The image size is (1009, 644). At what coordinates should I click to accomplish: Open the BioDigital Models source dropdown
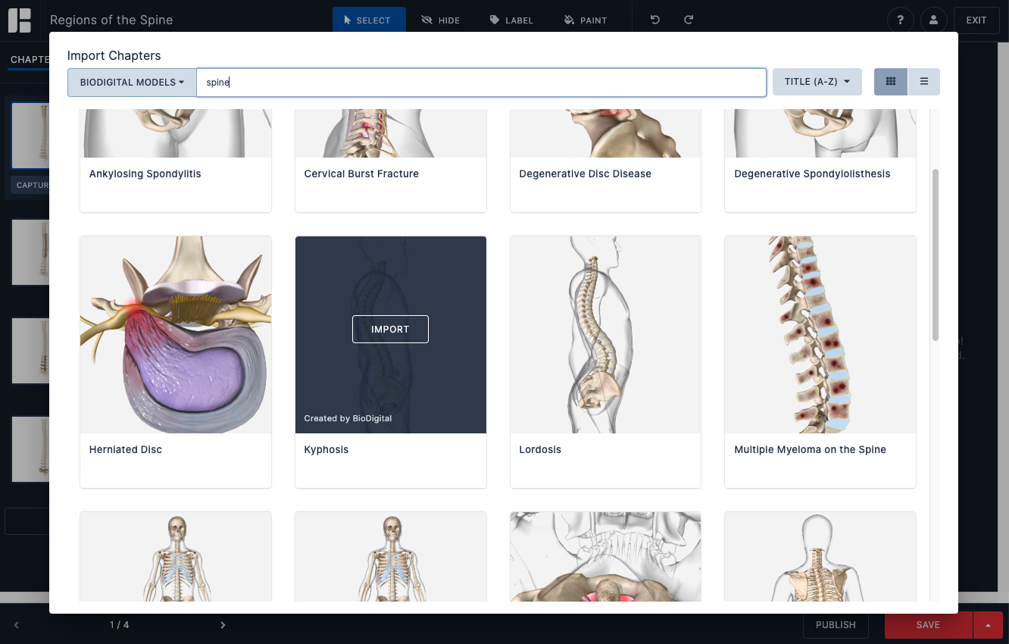(x=132, y=82)
